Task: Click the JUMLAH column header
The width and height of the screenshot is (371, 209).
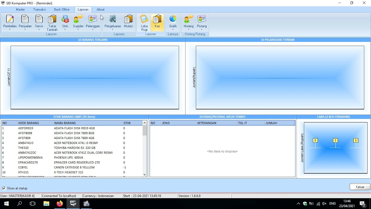Action: pyautogui.click(x=280, y=123)
